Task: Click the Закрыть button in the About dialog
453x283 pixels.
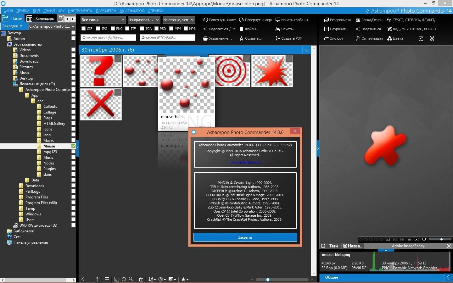Action: pyautogui.click(x=245, y=237)
